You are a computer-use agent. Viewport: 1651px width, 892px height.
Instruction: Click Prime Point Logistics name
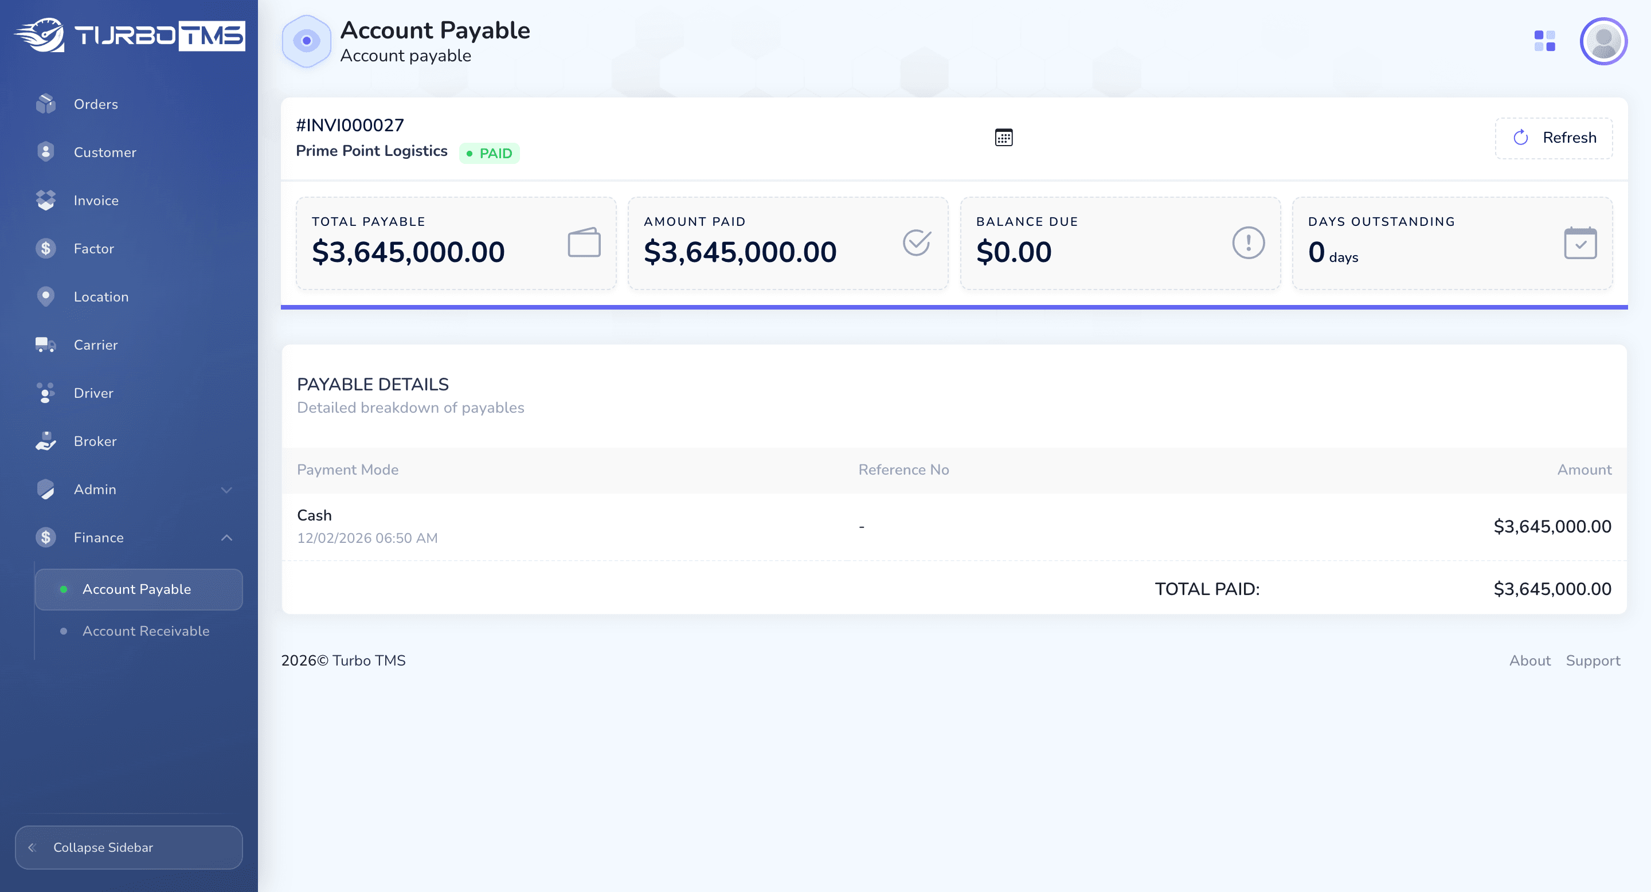tap(371, 151)
